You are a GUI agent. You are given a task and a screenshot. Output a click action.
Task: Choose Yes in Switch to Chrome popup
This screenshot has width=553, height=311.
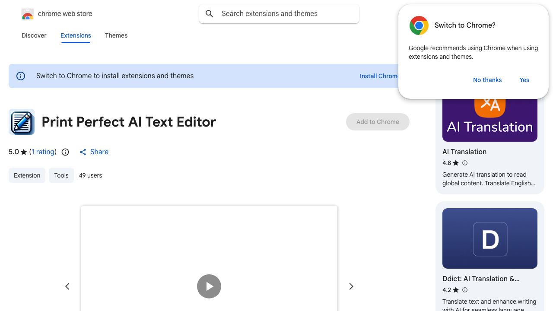click(x=524, y=80)
